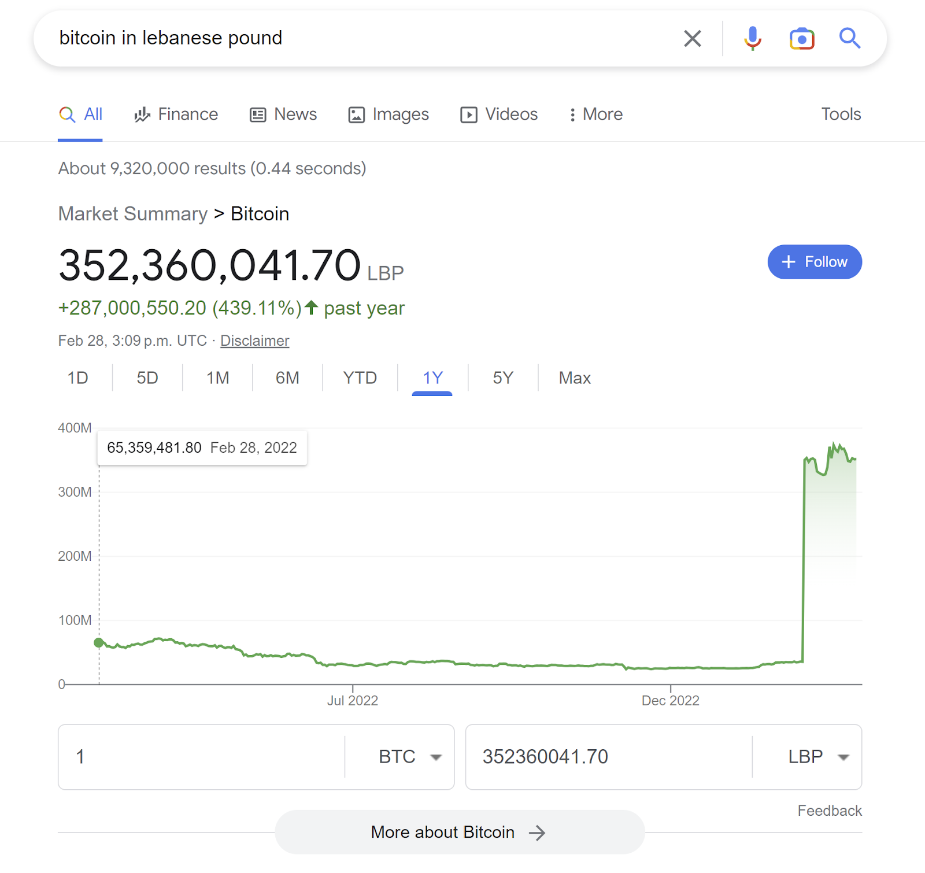Select the 5D chart range
Image resolution: width=925 pixels, height=873 pixels.
[147, 378]
